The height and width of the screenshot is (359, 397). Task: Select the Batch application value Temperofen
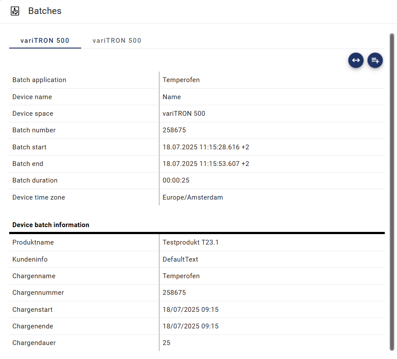[x=181, y=80]
